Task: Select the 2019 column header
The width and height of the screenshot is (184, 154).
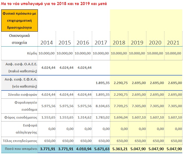Action: coord(137,43)
